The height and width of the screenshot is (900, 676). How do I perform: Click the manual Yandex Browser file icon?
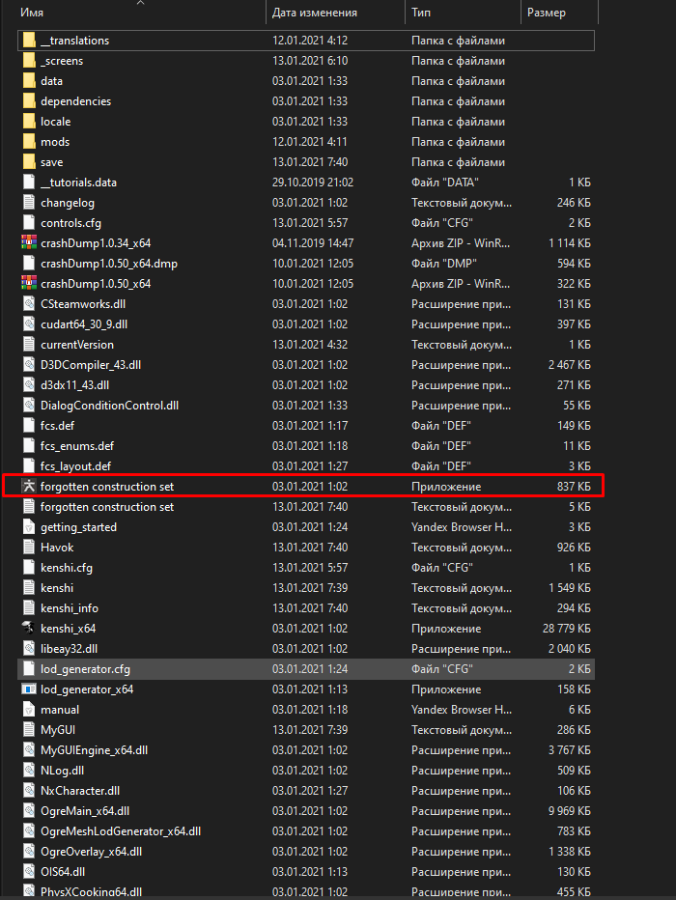pyautogui.click(x=29, y=710)
